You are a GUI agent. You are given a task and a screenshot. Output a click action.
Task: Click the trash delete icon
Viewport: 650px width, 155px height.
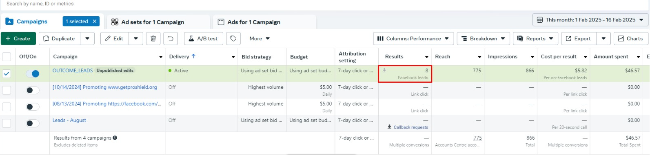click(x=153, y=39)
